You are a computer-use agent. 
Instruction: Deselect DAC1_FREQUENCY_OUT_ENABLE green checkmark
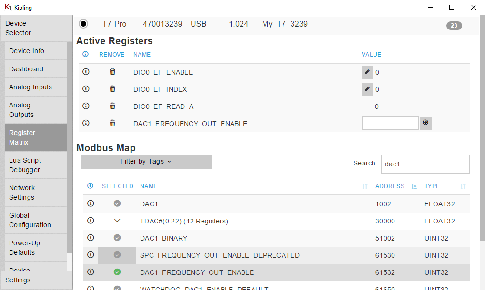point(117,272)
